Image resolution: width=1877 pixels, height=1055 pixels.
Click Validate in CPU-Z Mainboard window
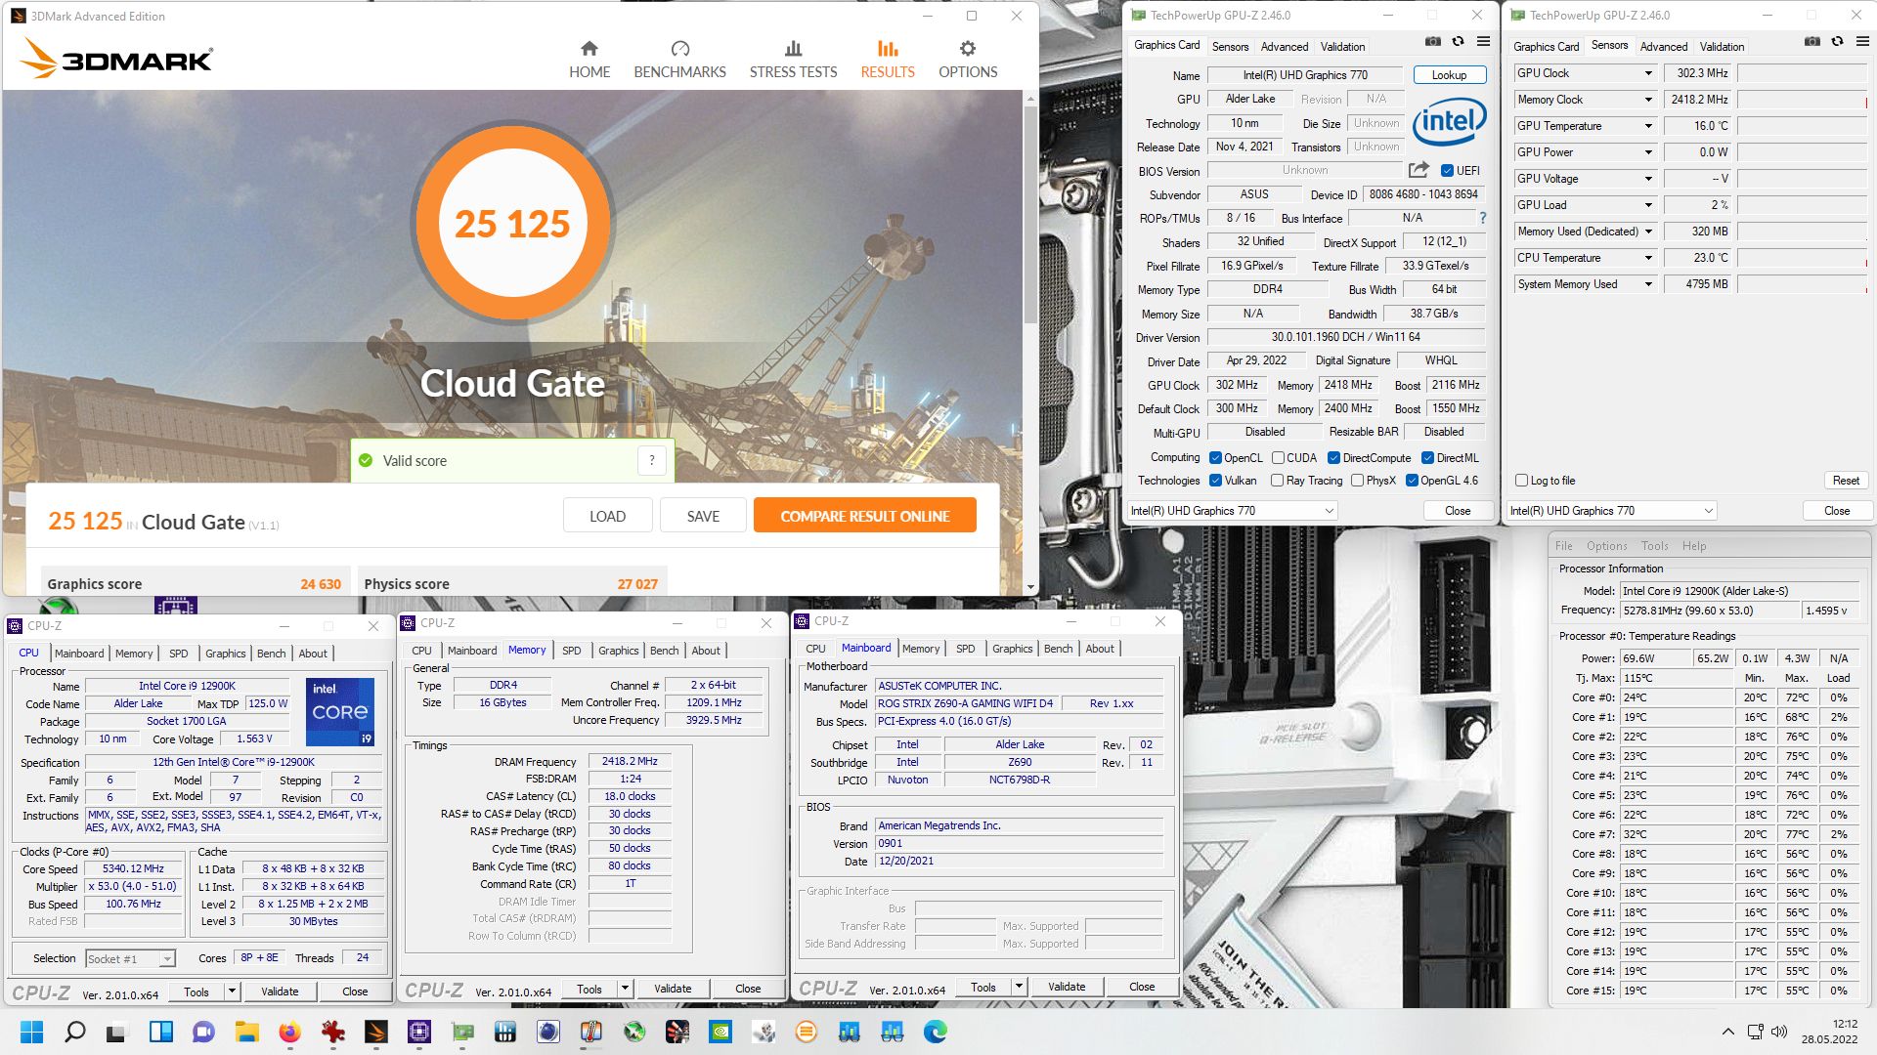coord(1067,987)
